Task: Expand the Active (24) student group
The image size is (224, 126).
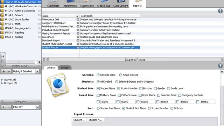Action: point(2,79)
